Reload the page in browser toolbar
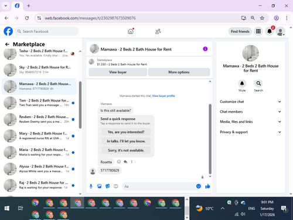 [x=27, y=18]
